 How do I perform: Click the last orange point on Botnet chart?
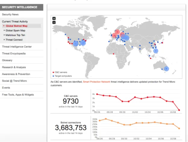pyautogui.click(x=179, y=128)
